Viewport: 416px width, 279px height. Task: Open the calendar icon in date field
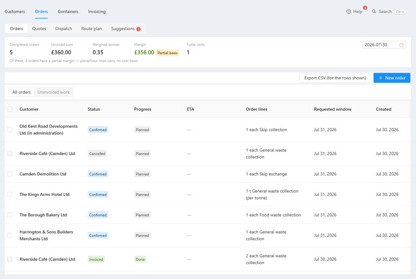tap(401, 45)
